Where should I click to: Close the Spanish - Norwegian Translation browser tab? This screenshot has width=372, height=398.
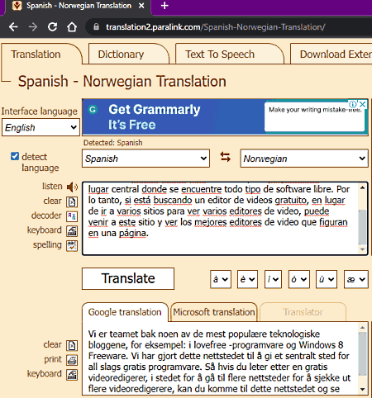[141, 6]
